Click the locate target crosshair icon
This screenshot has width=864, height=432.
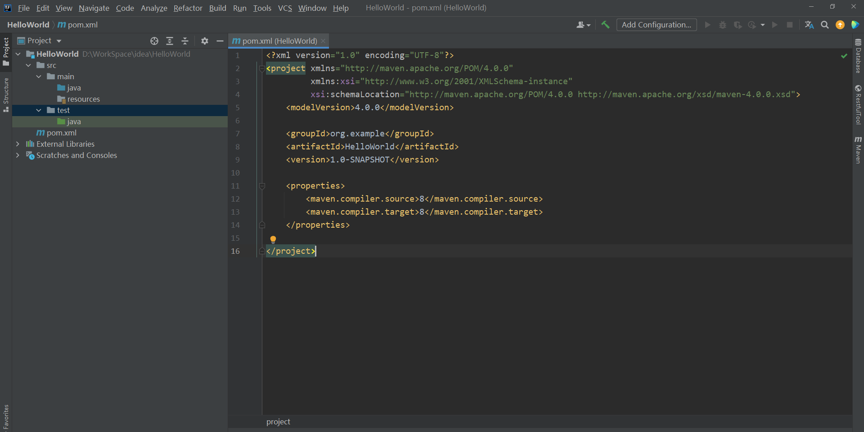click(154, 41)
